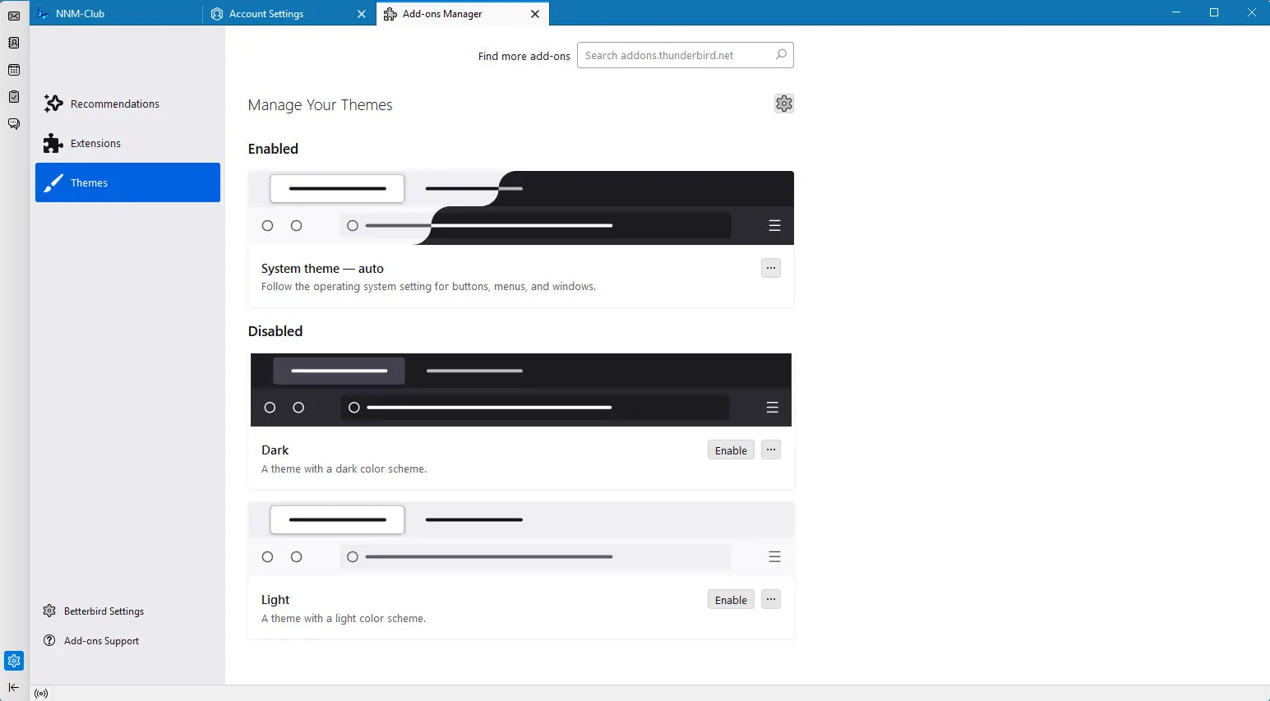
Task: Open more options for the Dark theme
Action: [771, 450]
